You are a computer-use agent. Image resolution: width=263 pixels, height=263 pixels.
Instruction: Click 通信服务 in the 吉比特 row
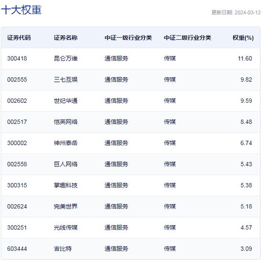click(x=116, y=249)
